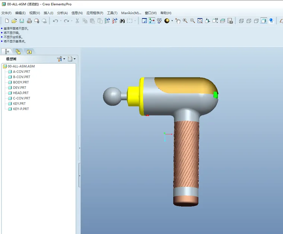This screenshot has width=283, height=234.
Task: Switch to the folder browser navigator tab
Action: coord(18,52)
